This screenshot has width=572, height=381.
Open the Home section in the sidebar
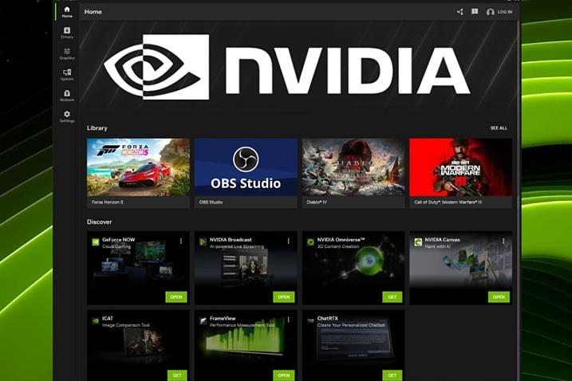pos(67,12)
